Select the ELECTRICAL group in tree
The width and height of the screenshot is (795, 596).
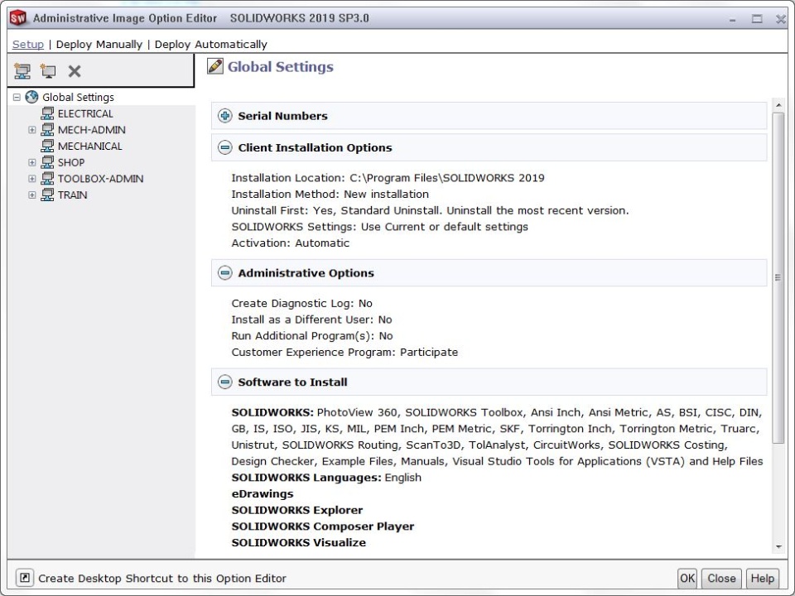(85, 113)
